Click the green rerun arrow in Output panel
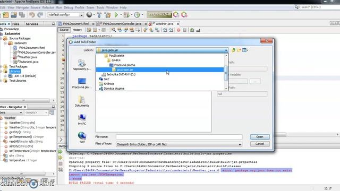The image size is (340, 191). click(61, 152)
